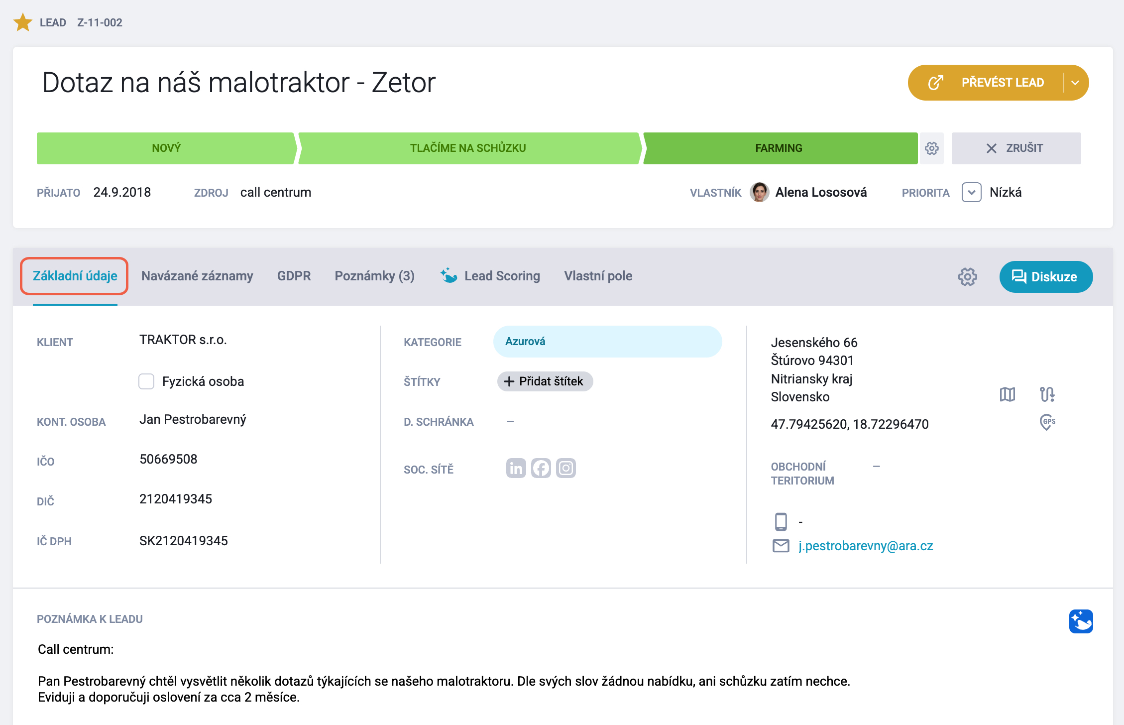The width and height of the screenshot is (1124, 725).
Task: Open the Priorita dropdown chevron
Action: (x=971, y=192)
